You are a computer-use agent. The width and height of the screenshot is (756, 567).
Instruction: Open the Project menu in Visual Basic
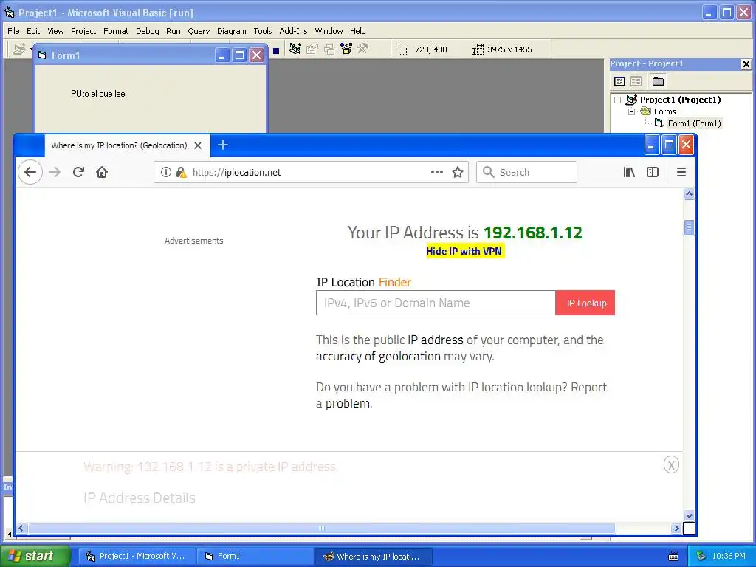[83, 31]
